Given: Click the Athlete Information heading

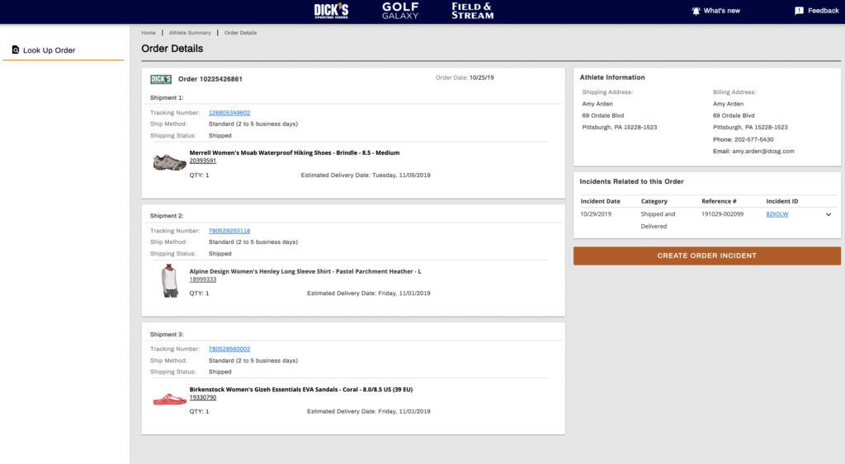Looking at the screenshot, I should tap(612, 77).
